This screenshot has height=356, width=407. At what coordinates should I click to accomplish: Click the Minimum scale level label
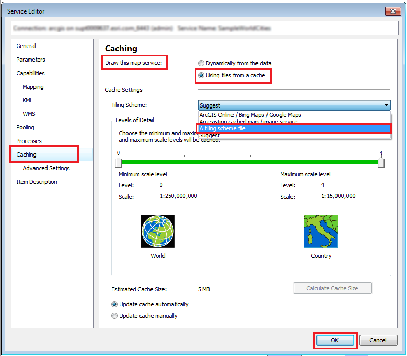coord(143,174)
